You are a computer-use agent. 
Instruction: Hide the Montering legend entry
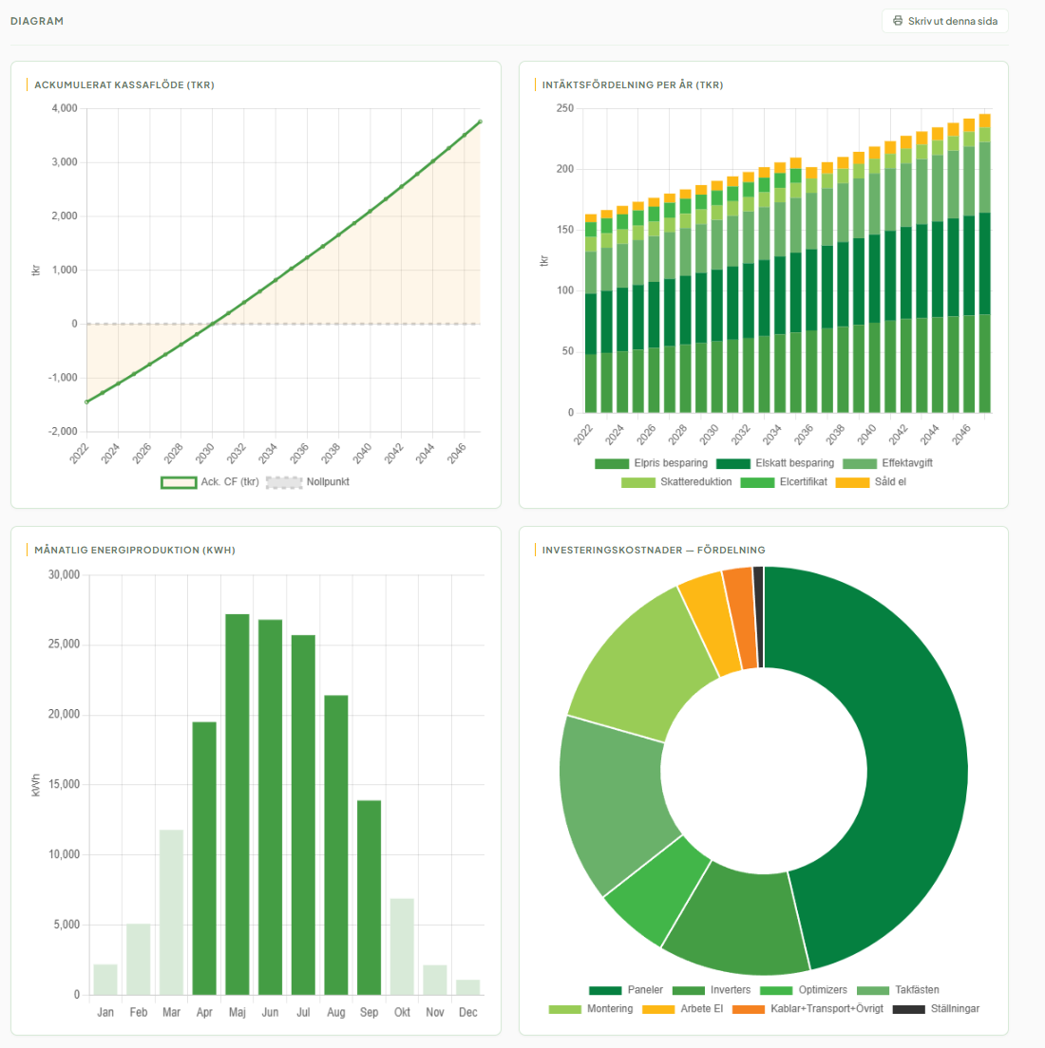[x=591, y=1009]
